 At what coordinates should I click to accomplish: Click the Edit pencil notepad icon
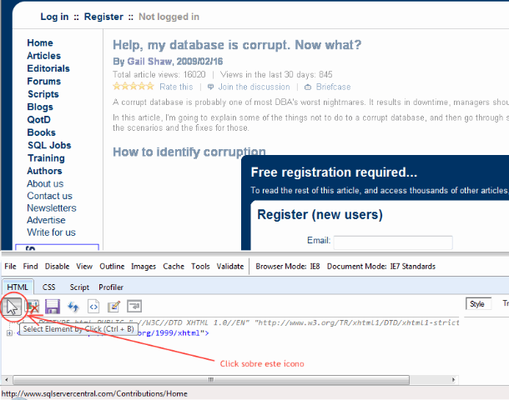113,307
